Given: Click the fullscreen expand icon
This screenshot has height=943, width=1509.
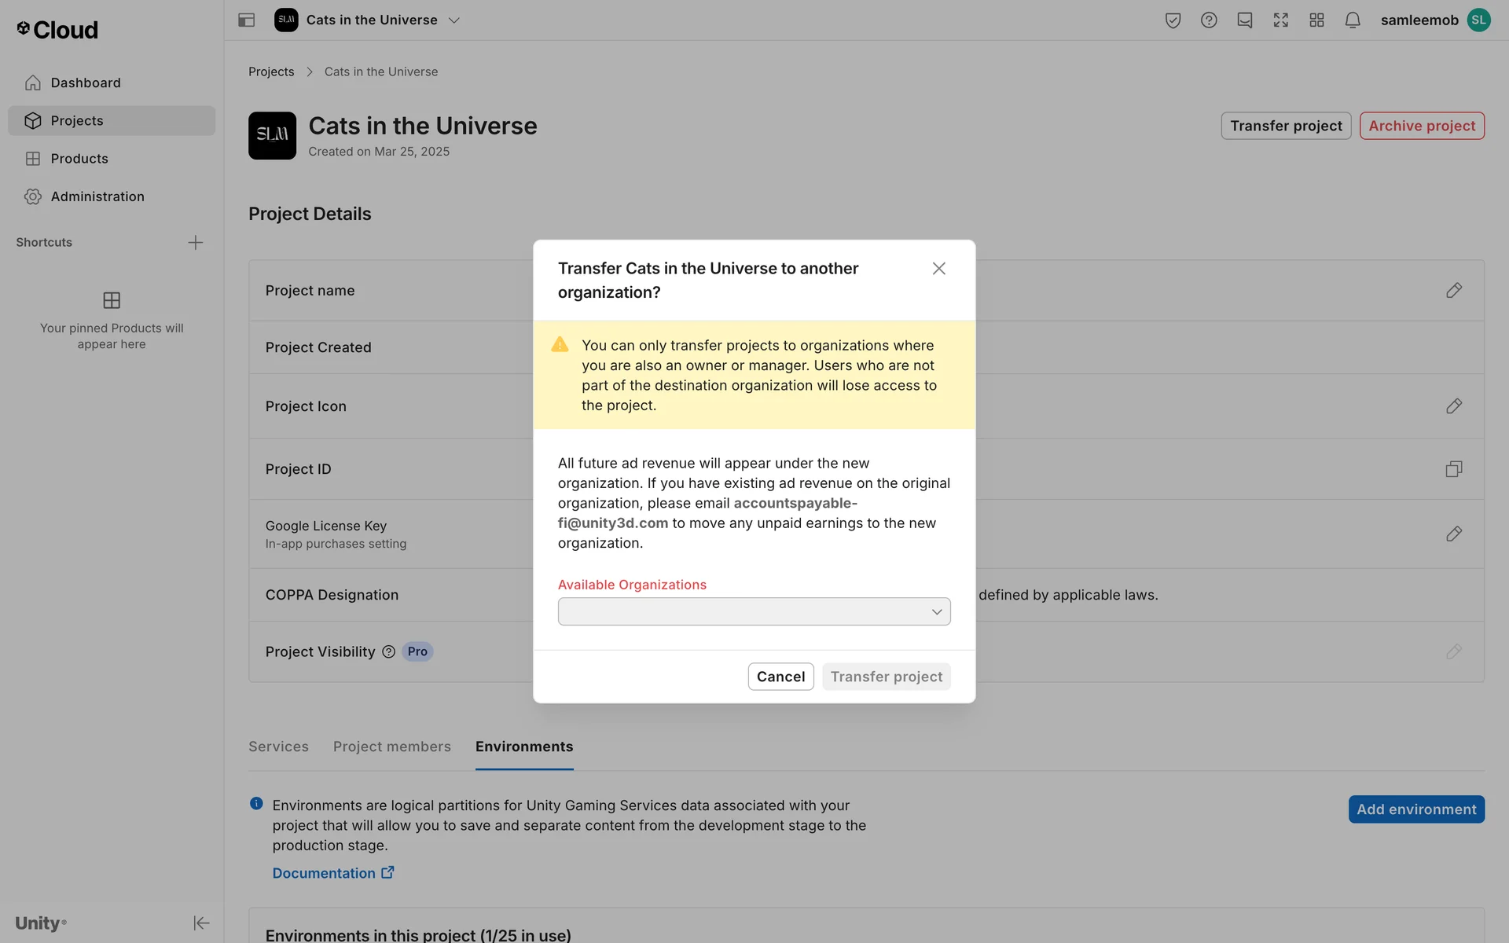Looking at the screenshot, I should click(x=1280, y=20).
